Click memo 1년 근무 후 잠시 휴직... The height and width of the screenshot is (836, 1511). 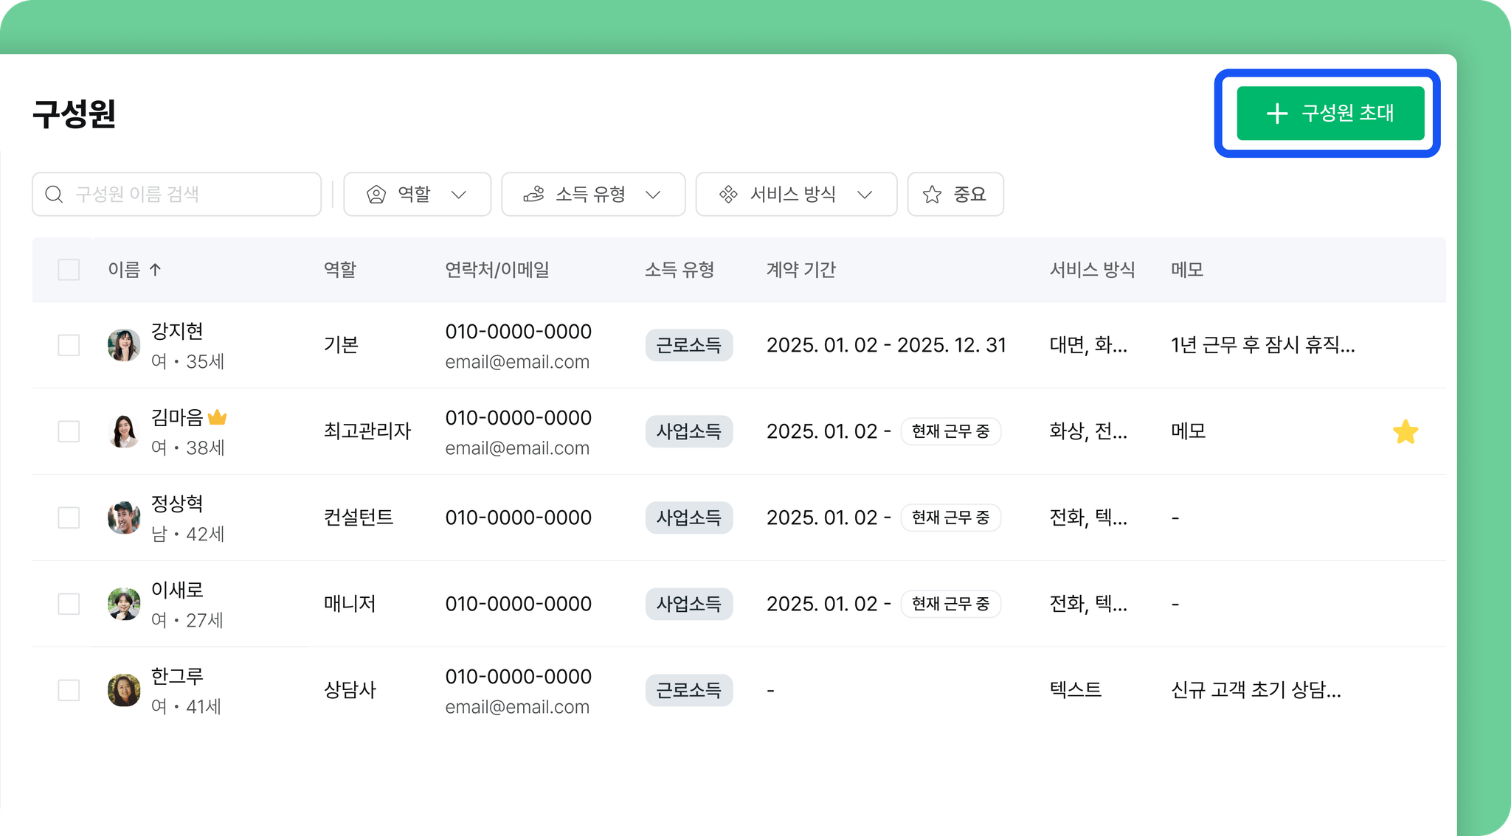click(x=1263, y=345)
